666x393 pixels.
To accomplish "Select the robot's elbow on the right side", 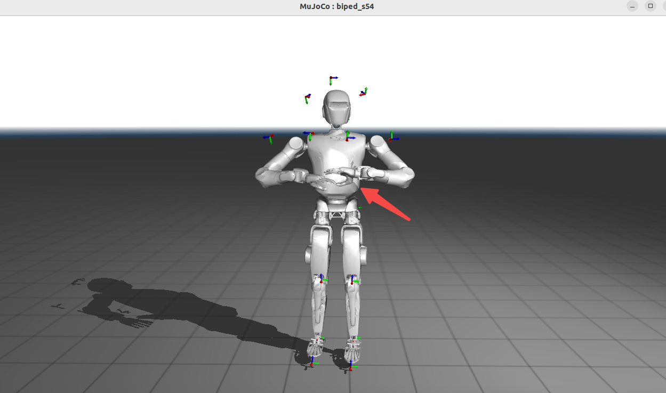I will [x=406, y=175].
